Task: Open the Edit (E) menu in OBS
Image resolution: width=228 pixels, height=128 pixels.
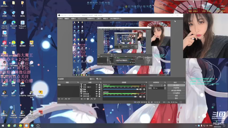Action: click(x=67, y=18)
